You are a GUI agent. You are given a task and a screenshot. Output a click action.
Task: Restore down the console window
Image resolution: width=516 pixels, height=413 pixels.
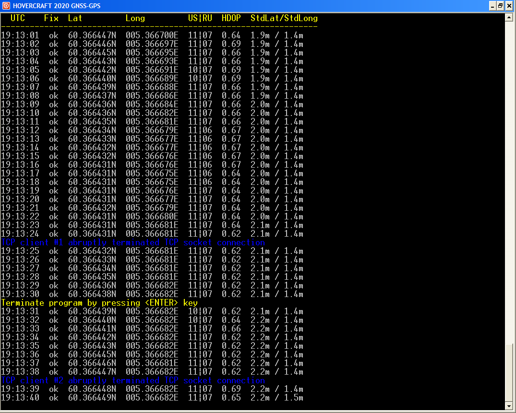(x=500, y=6)
